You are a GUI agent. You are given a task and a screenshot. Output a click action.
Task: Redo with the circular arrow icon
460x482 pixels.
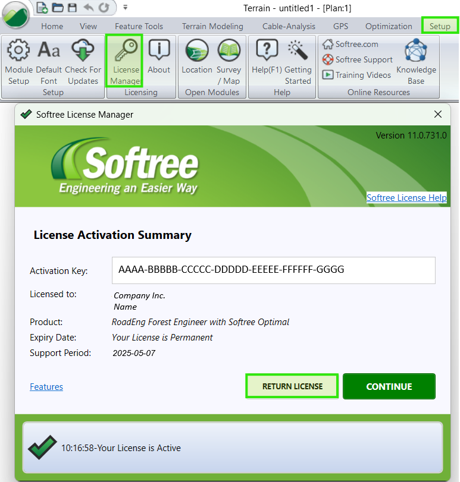pos(104,7)
